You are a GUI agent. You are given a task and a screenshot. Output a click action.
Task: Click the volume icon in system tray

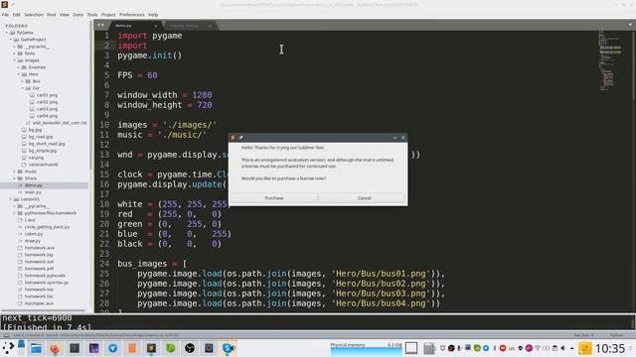[563, 348]
